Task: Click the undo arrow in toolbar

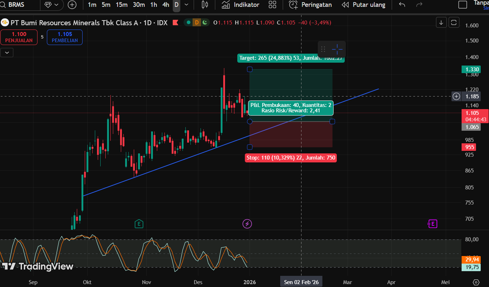Action: pyautogui.click(x=402, y=5)
